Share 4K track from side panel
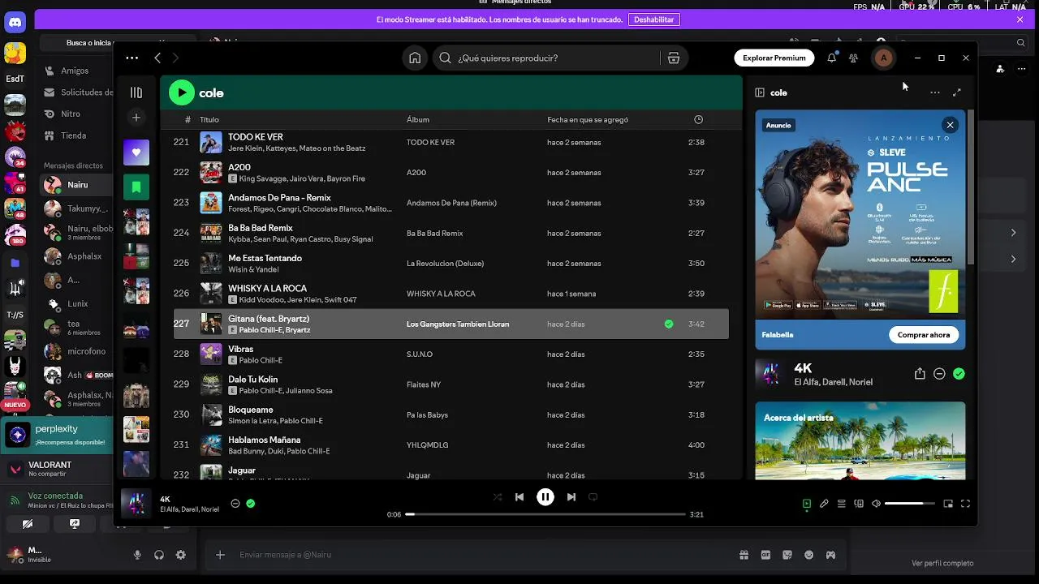Screen dimensions: 1039x584 click(x=920, y=374)
